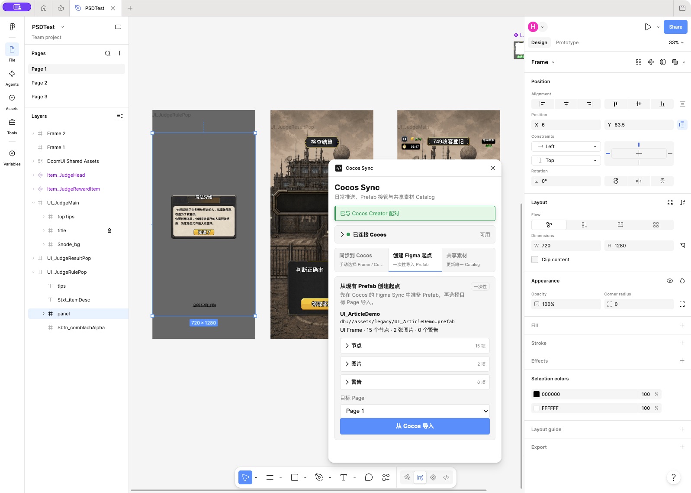Present prototype with play icon
Image resolution: width=691 pixels, height=493 pixels.
648,27
